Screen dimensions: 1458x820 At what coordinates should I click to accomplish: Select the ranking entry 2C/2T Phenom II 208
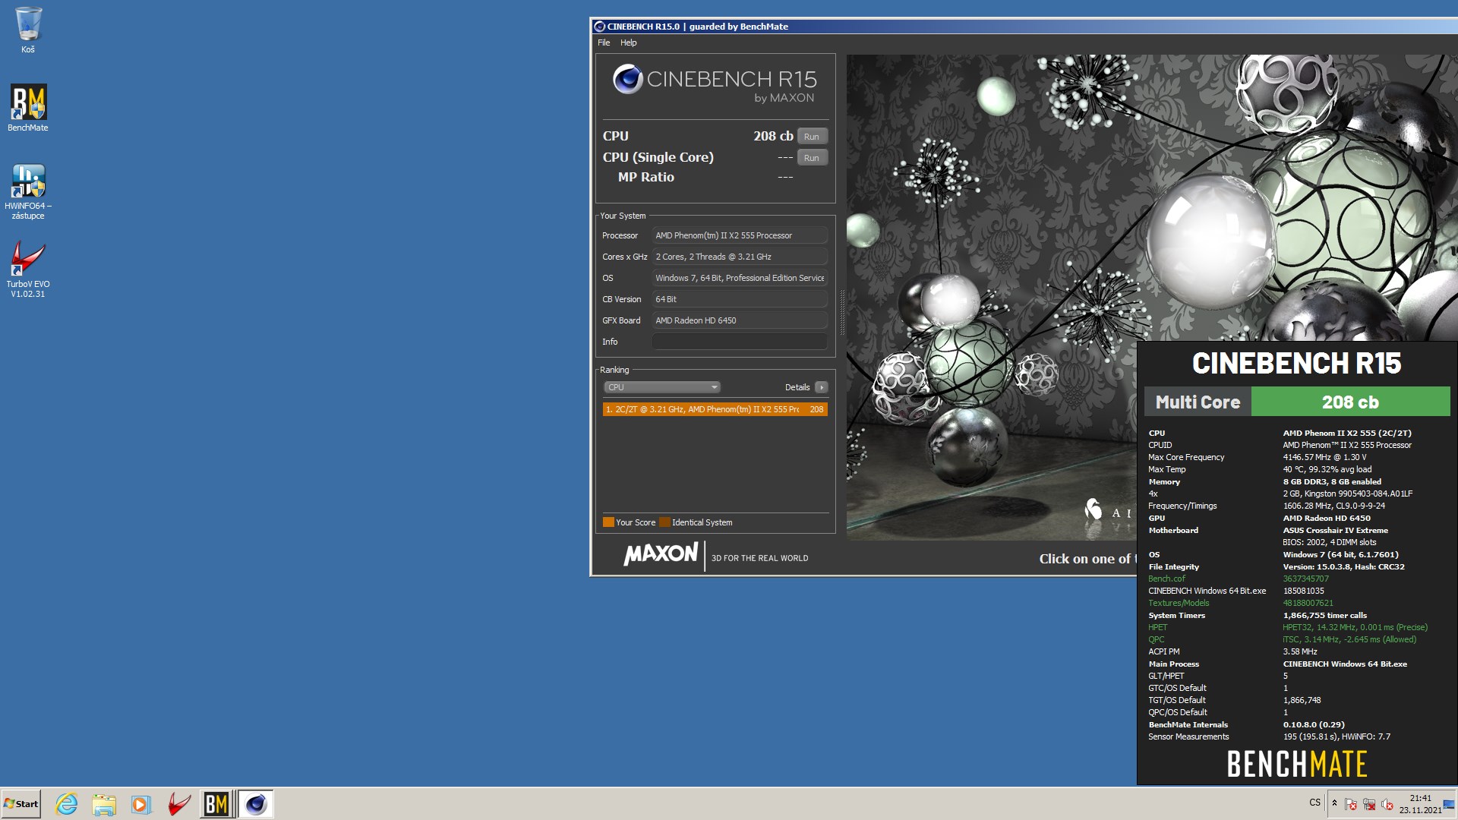coord(715,409)
